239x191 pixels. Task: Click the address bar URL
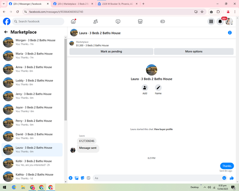pyautogui.click(x=56, y=12)
